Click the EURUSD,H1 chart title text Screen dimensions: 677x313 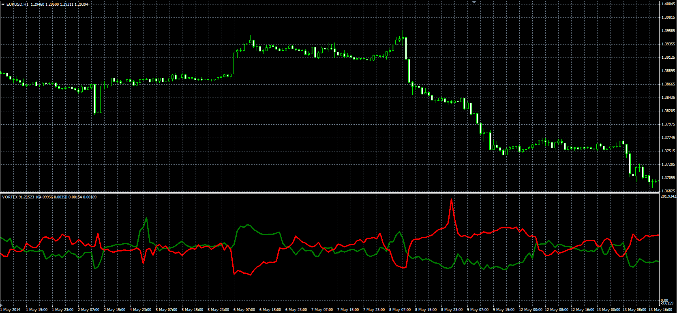(x=17, y=4)
